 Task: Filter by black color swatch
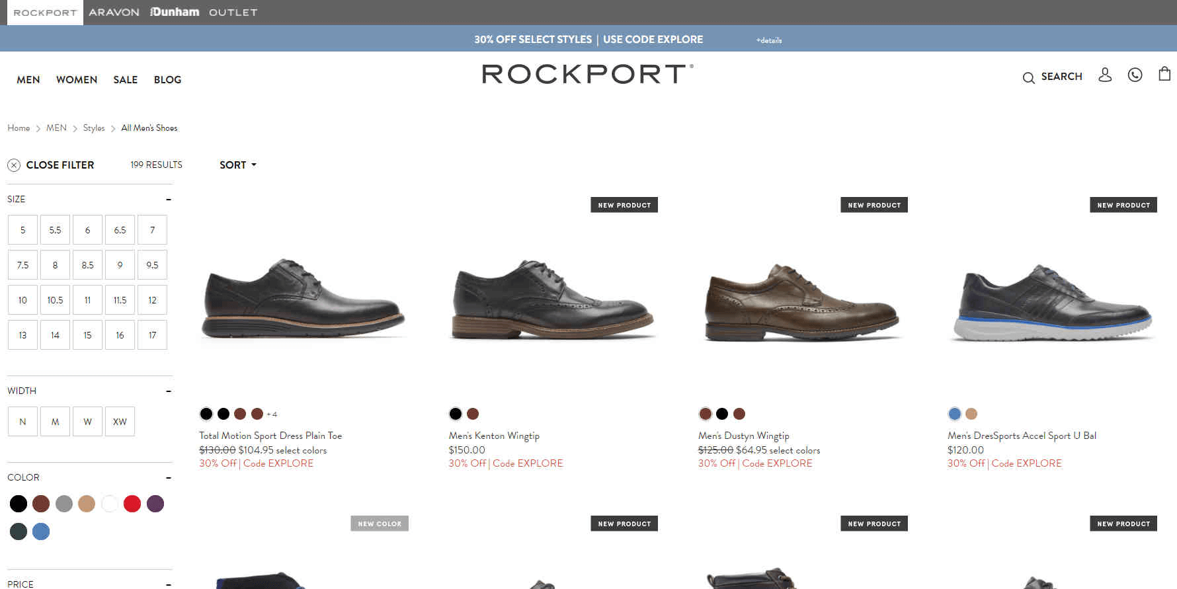[x=19, y=504]
